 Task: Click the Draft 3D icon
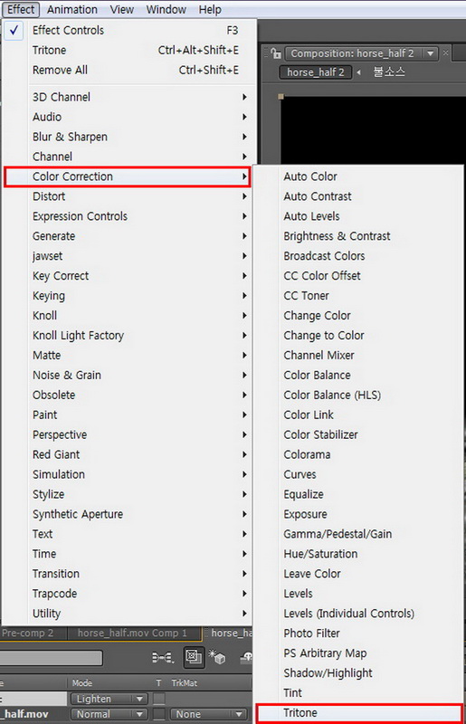point(216,657)
